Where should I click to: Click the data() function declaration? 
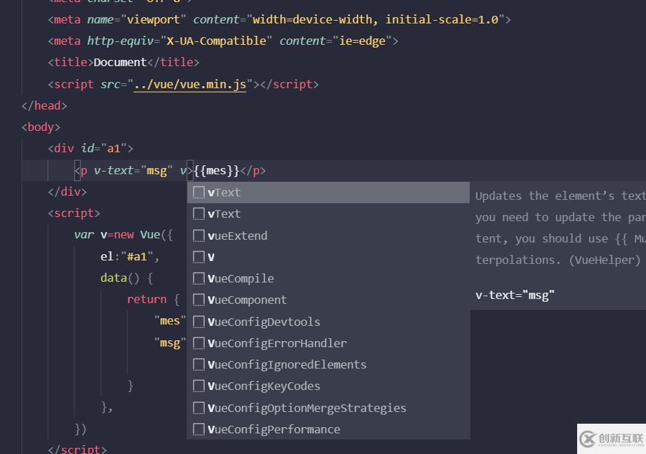127,278
